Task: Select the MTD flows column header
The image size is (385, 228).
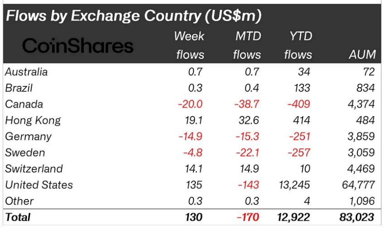Action: click(x=247, y=45)
